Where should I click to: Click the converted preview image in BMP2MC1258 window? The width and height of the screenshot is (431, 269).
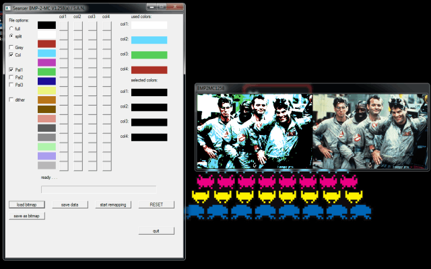pos(255,131)
